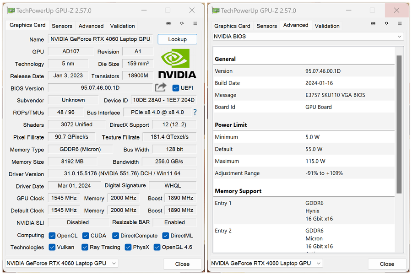Click the screenshot camera icon in right window
This screenshot has height=275, width=412.
pos(373,23)
